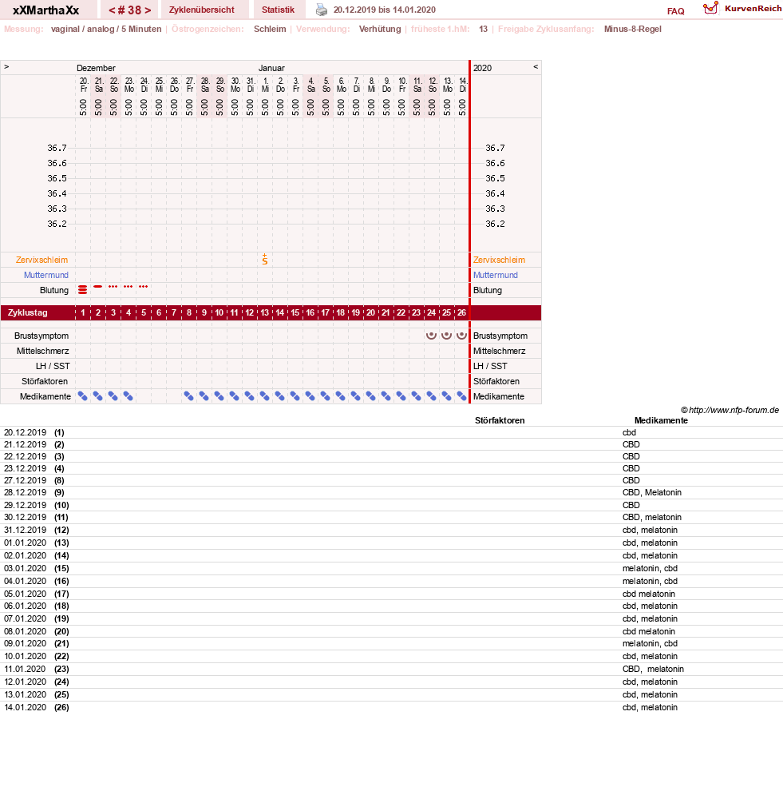Click the 'vaginal / analog / 5 Minuten' text

coord(106,30)
